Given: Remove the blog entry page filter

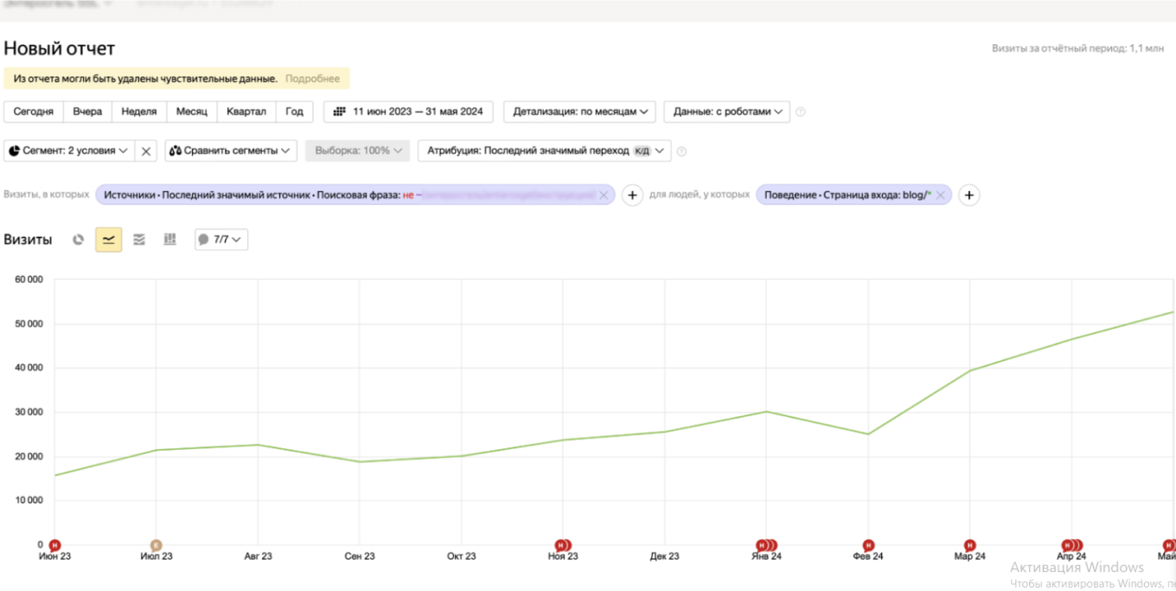Looking at the screenshot, I should (941, 196).
